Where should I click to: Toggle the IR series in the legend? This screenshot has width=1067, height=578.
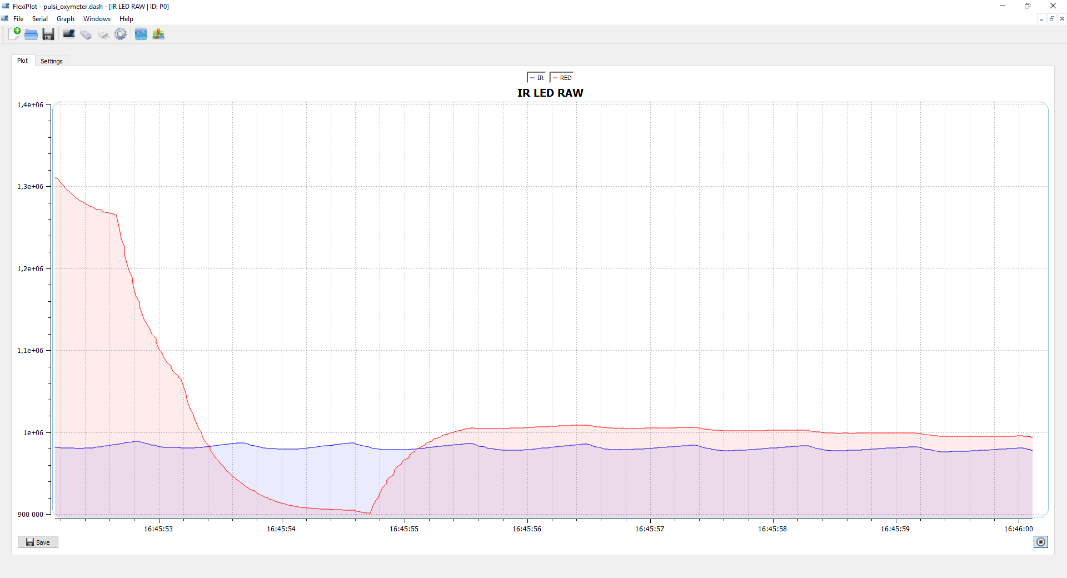[537, 78]
